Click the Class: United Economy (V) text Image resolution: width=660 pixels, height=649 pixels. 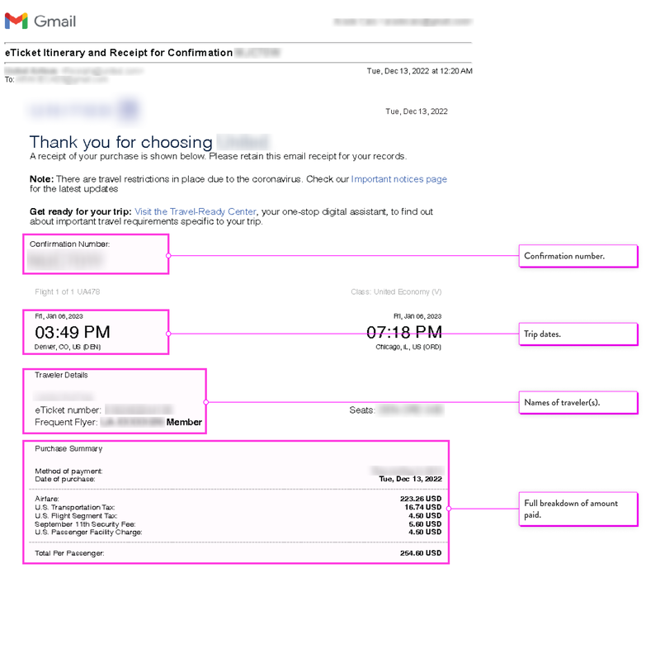(396, 292)
